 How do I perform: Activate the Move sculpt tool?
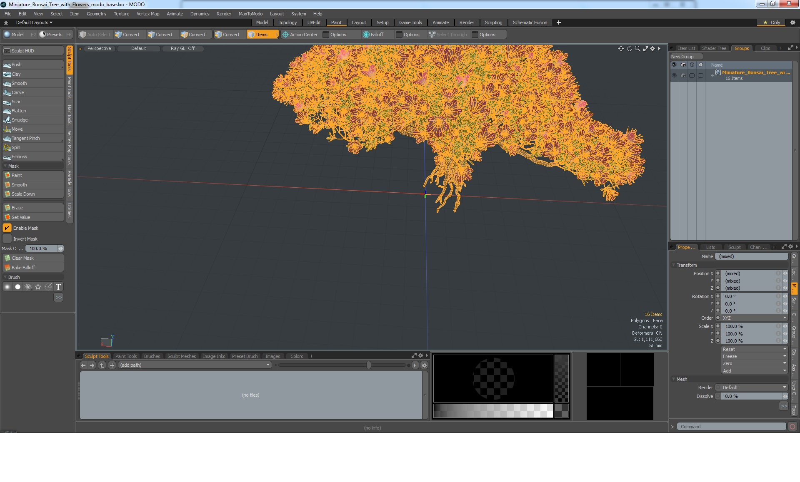33,129
